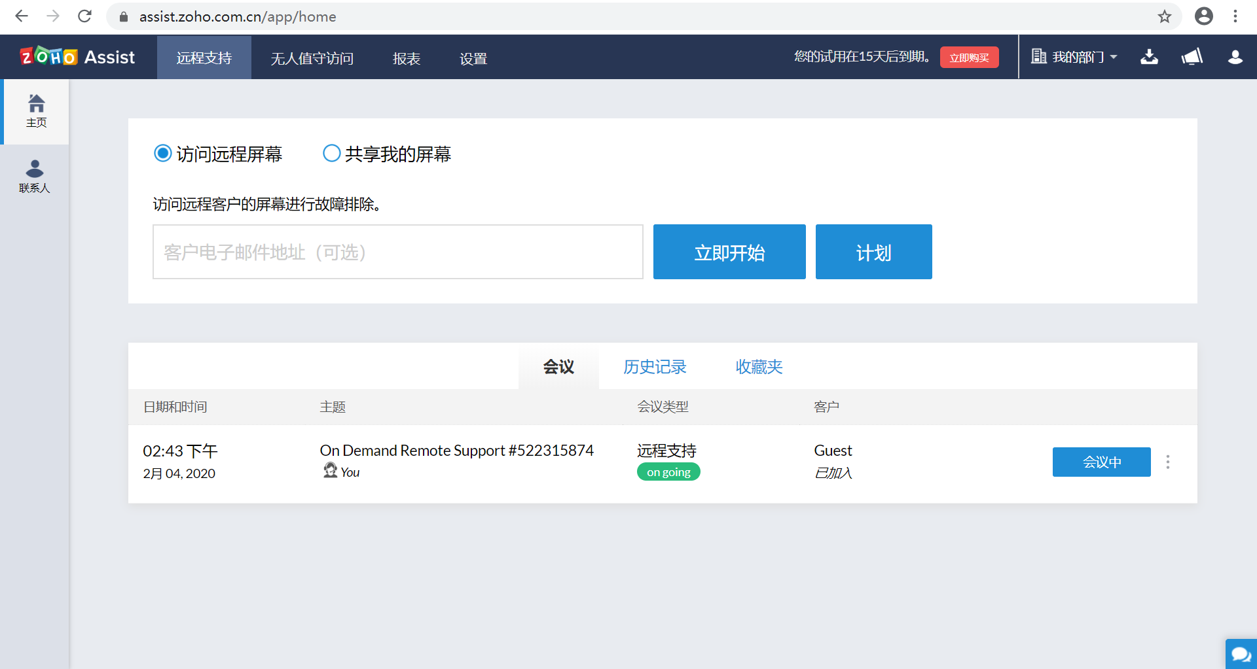Screen dimensions: 1257x669
Task: Open the Chrome browser profile menu
Action: [x=1203, y=16]
